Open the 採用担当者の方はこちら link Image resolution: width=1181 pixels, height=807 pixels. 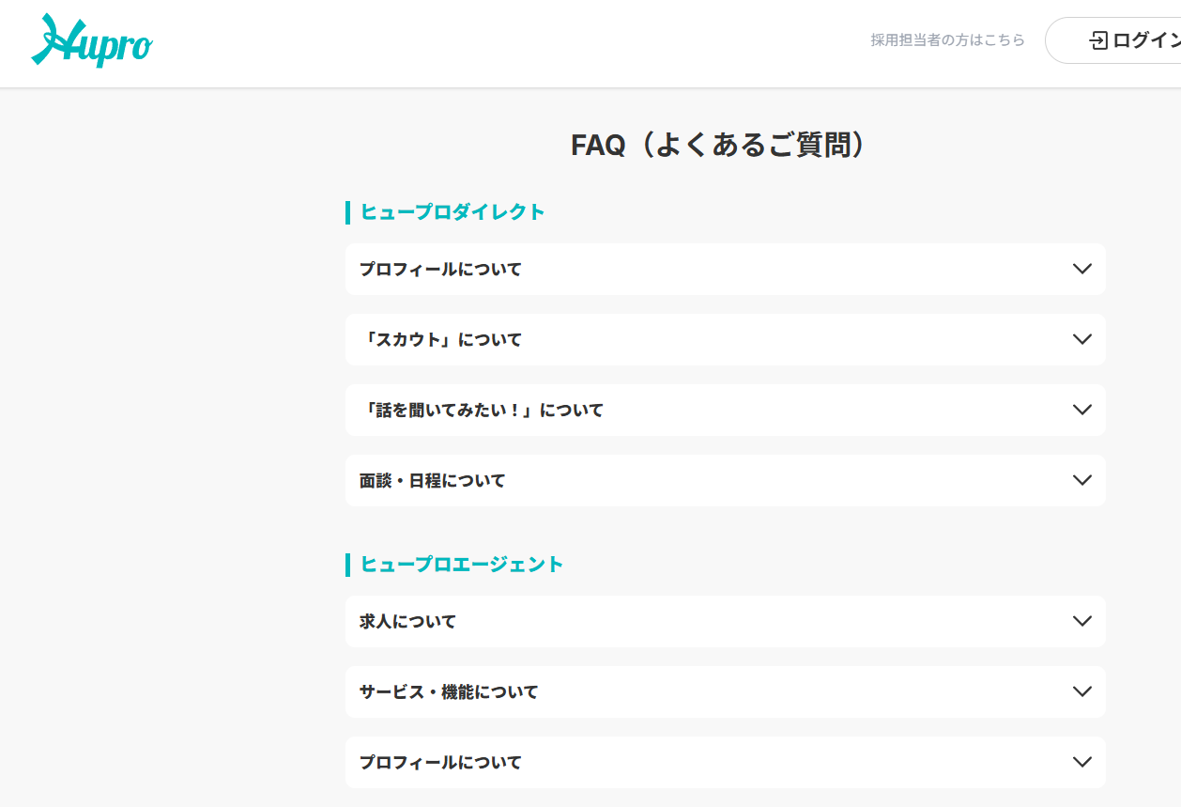pos(947,40)
